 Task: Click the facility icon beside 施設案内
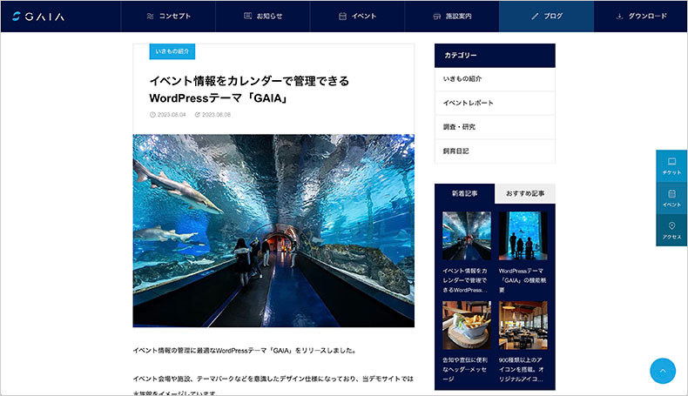click(437, 17)
